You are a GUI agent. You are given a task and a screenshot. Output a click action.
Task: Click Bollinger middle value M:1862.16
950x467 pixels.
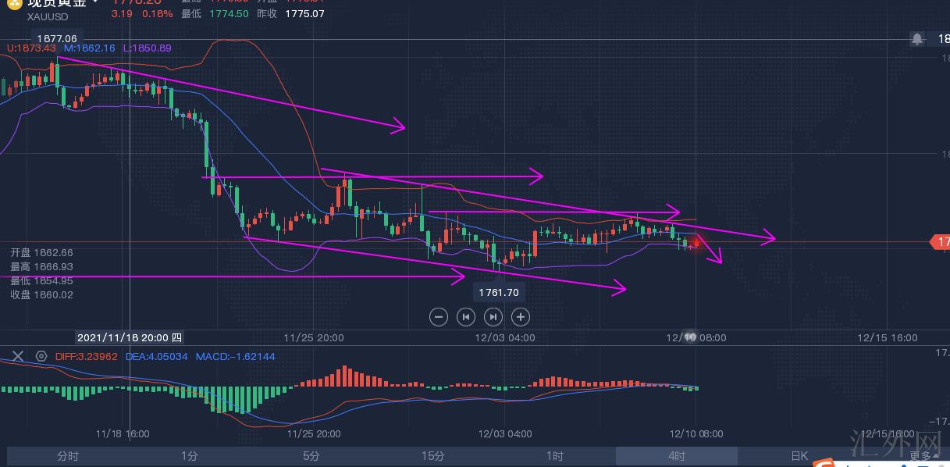[x=90, y=48]
